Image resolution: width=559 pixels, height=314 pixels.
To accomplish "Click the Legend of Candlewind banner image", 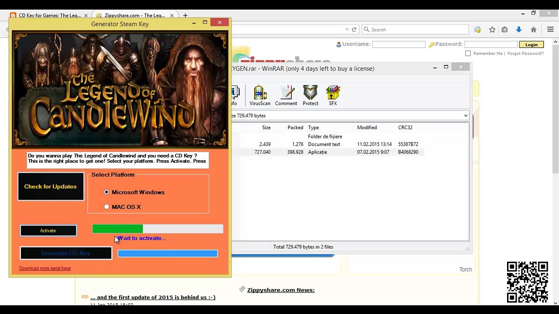I will coord(120,90).
